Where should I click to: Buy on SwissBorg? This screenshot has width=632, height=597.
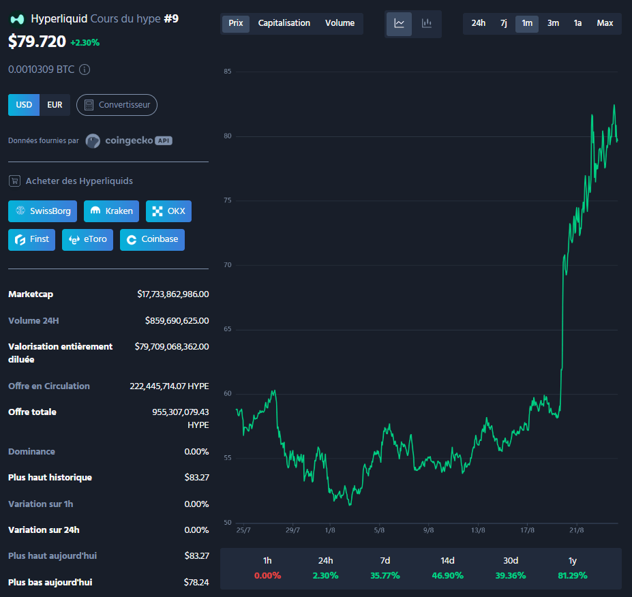pyautogui.click(x=43, y=211)
